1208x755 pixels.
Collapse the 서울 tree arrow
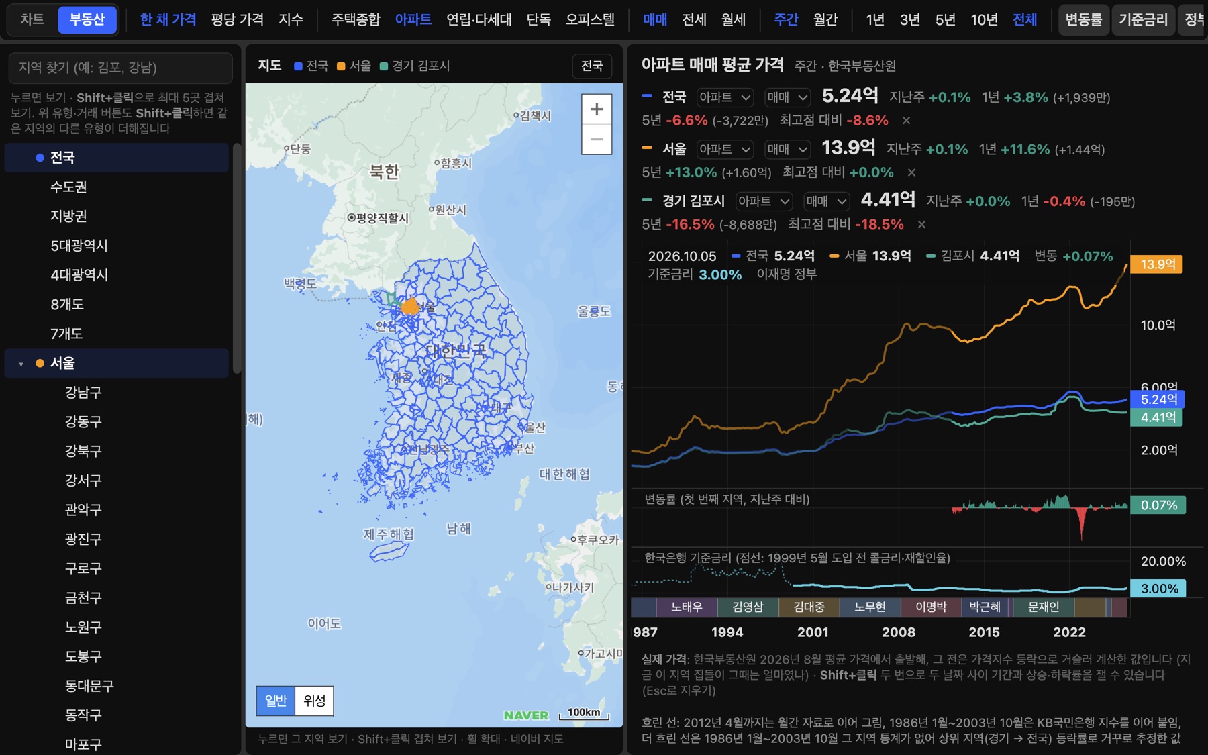pyautogui.click(x=21, y=364)
